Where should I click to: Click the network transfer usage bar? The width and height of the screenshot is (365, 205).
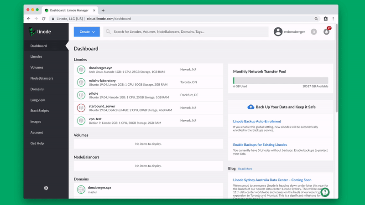(280, 81)
